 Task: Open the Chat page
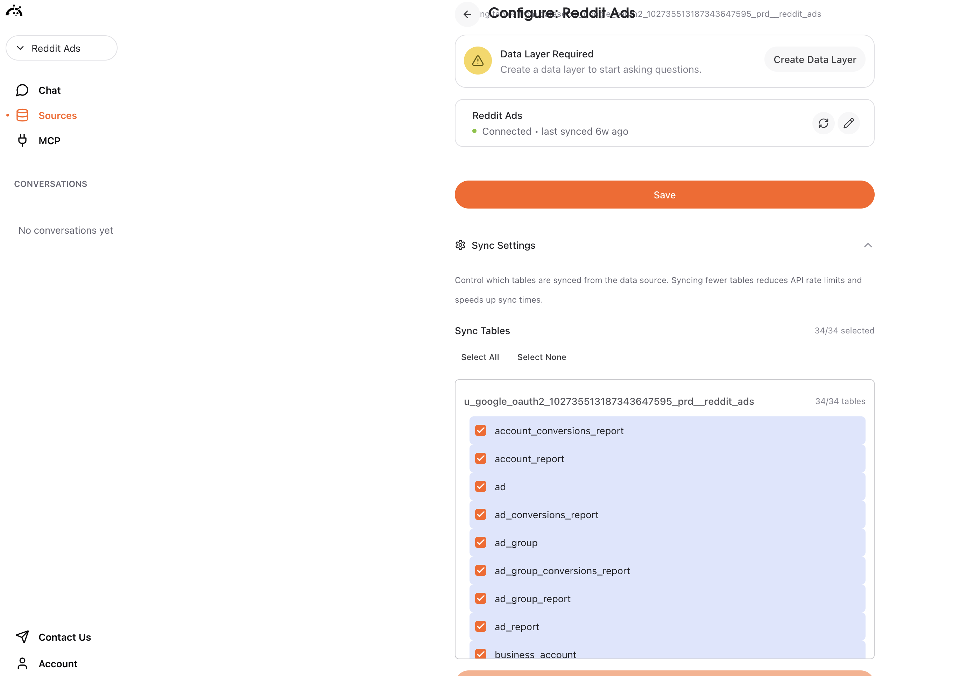(x=49, y=90)
